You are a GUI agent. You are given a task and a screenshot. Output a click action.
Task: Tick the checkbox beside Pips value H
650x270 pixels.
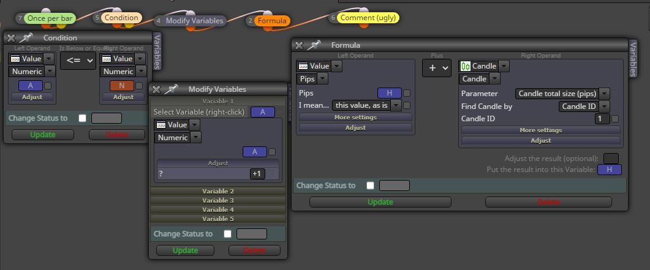[407, 93]
